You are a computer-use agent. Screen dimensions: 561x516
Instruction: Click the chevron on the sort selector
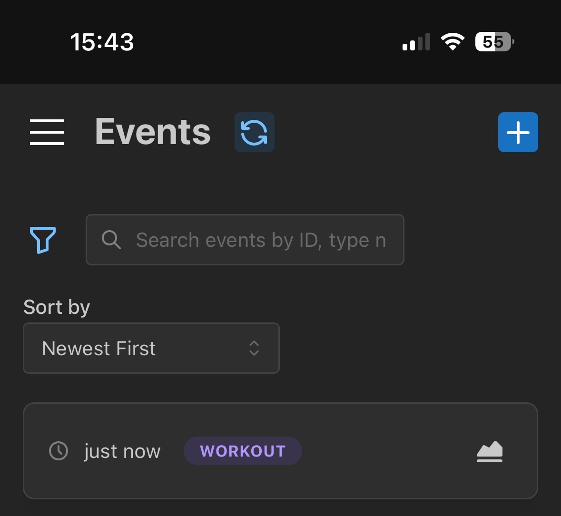(x=254, y=349)
